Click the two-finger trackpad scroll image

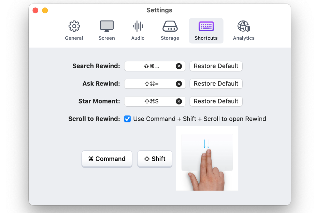click(x=207, y=159)
